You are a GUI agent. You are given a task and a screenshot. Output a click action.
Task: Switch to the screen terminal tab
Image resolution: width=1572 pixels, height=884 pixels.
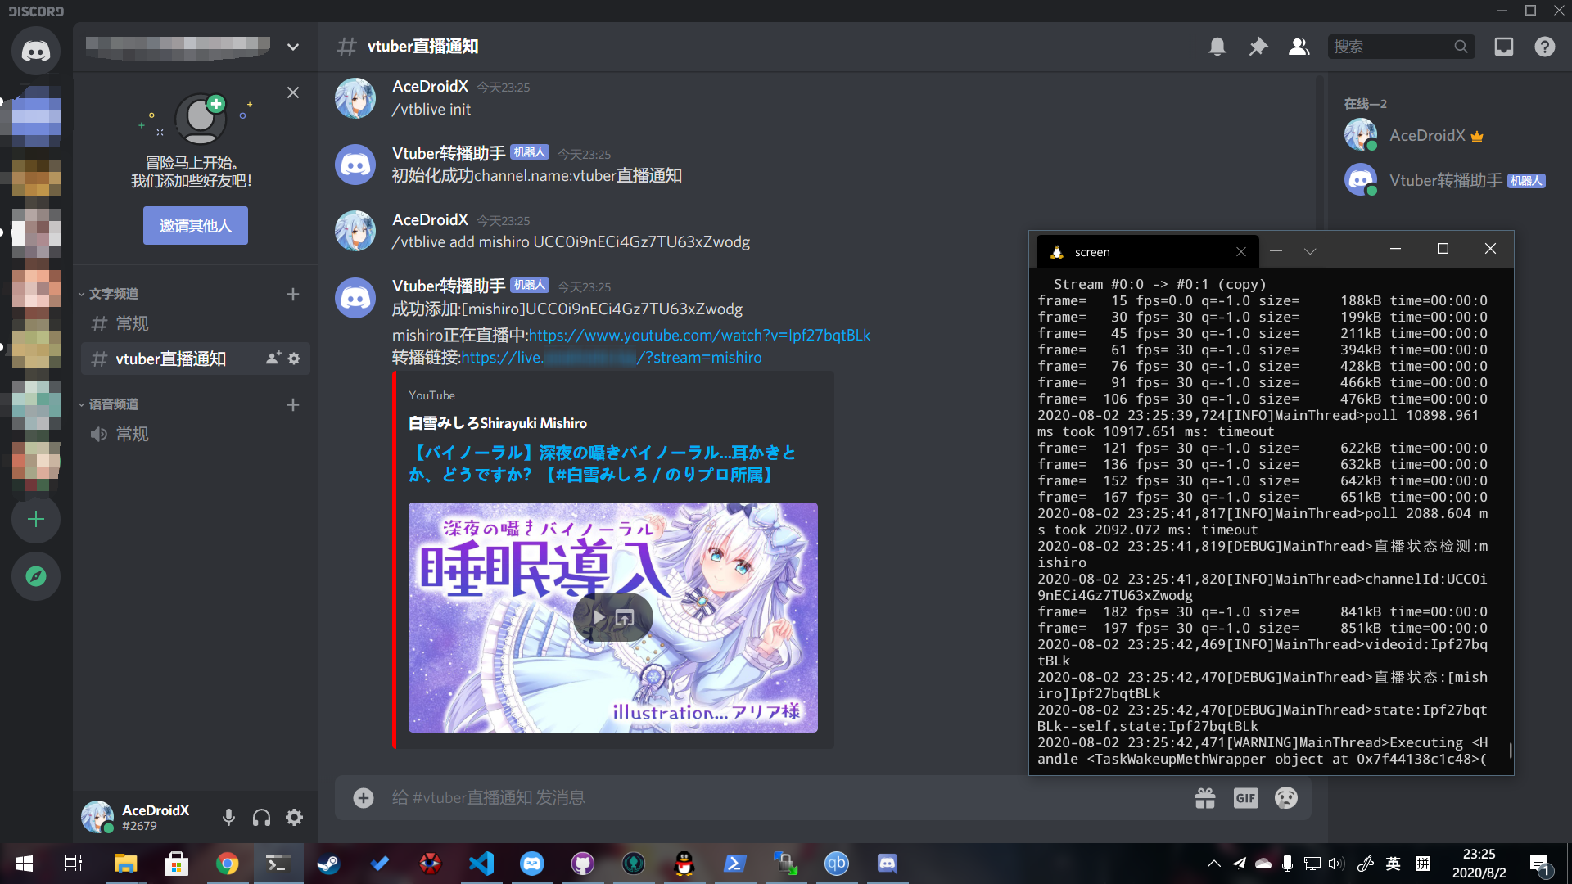[1093, 251]
